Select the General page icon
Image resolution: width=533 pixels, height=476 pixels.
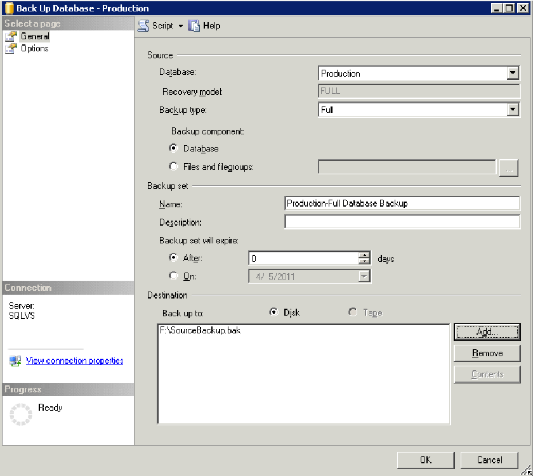click(x=11, y=37)
